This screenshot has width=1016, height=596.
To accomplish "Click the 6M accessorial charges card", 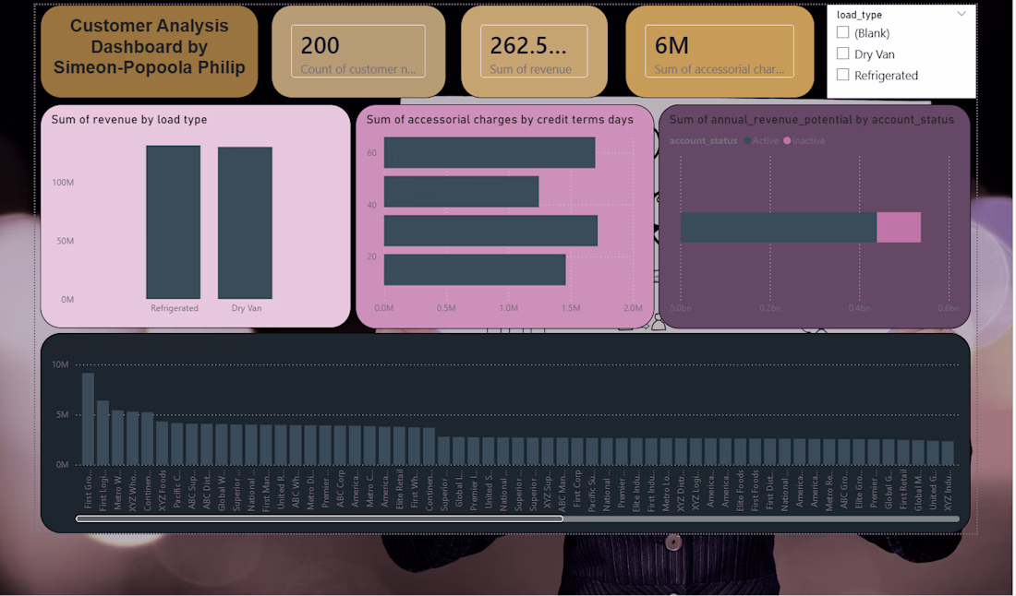I will pos(720,51).
